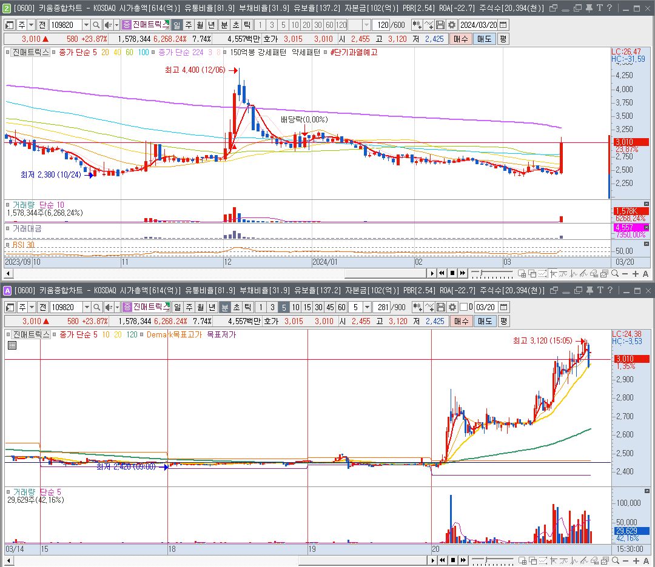655x567 pixels.
Task: Click 매도 sell button in bottom chart
Action: click(485, 321)
